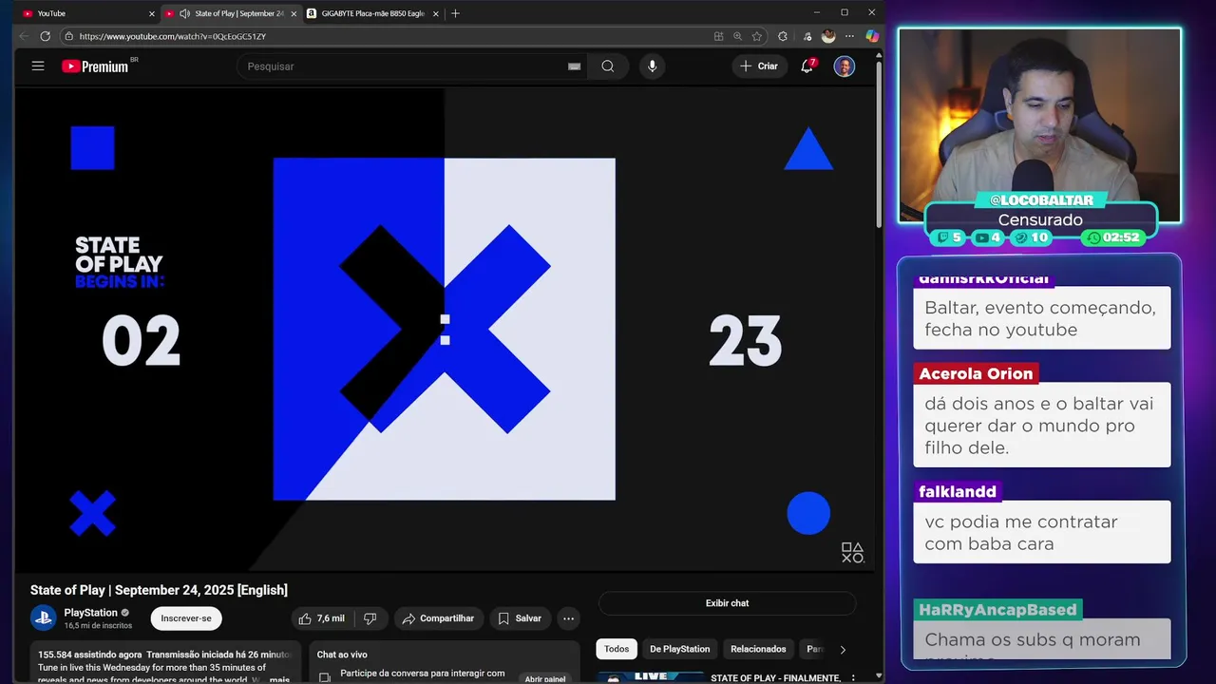Close the YouTube tab
This screenshot has height=684, width=1216.
(151, 13)
